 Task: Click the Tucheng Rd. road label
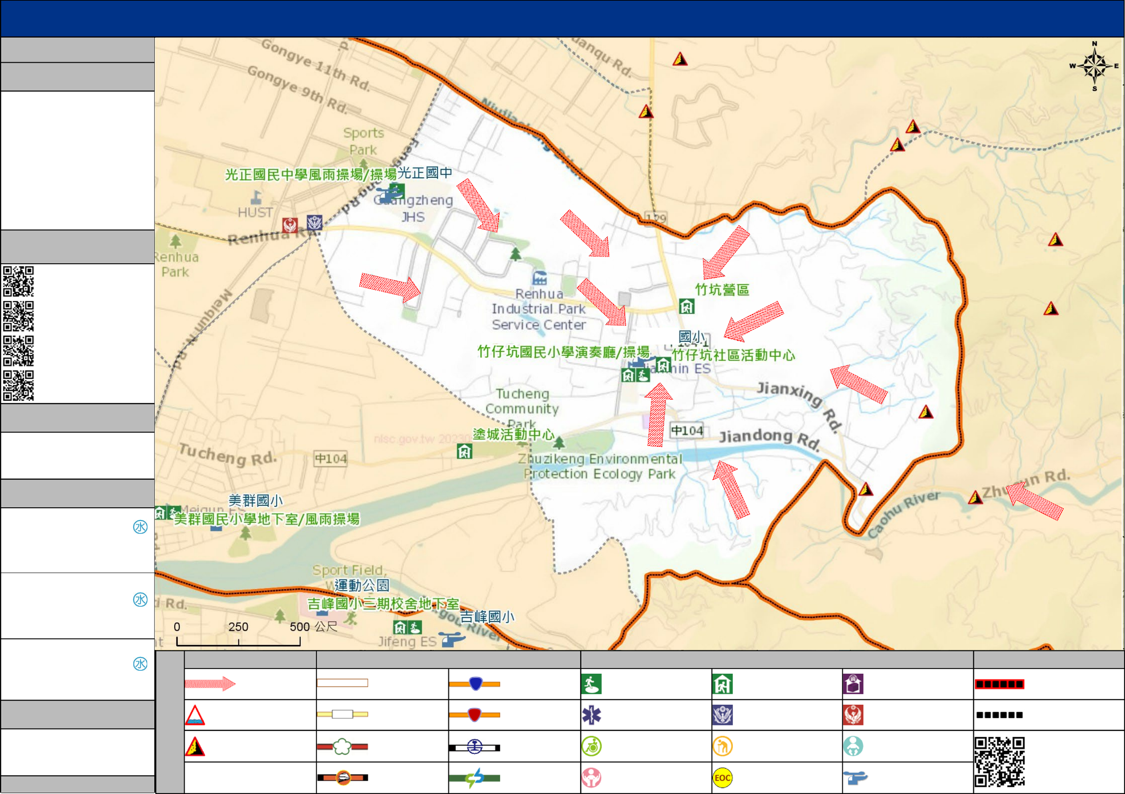tap(228, 454)
